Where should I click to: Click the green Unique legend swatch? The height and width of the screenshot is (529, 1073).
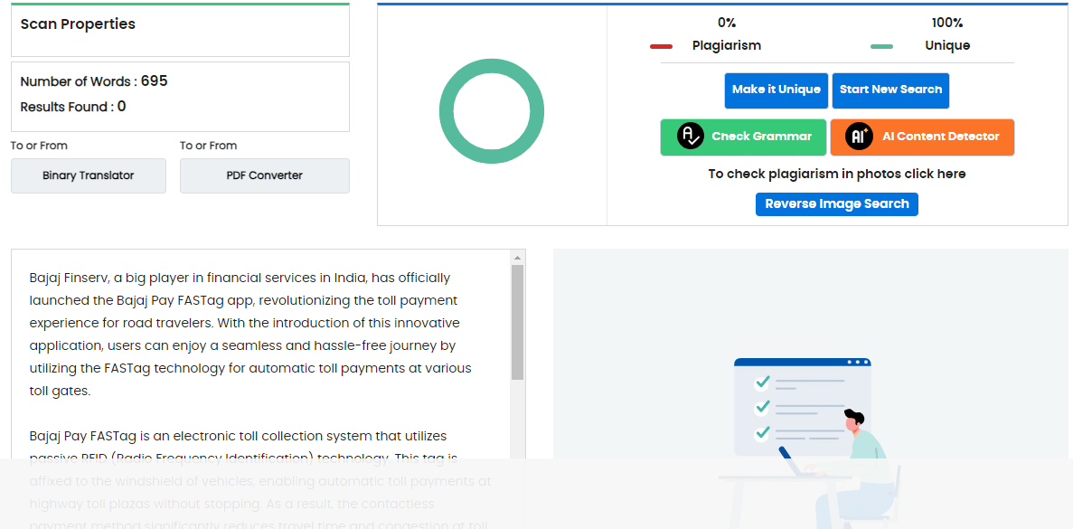(x=881, y=46)
